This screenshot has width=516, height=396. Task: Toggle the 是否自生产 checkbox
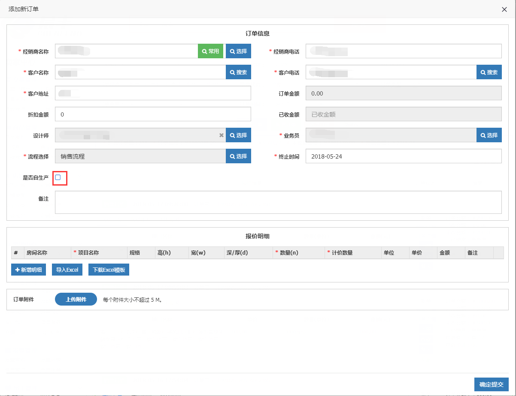tap(58, 177)
